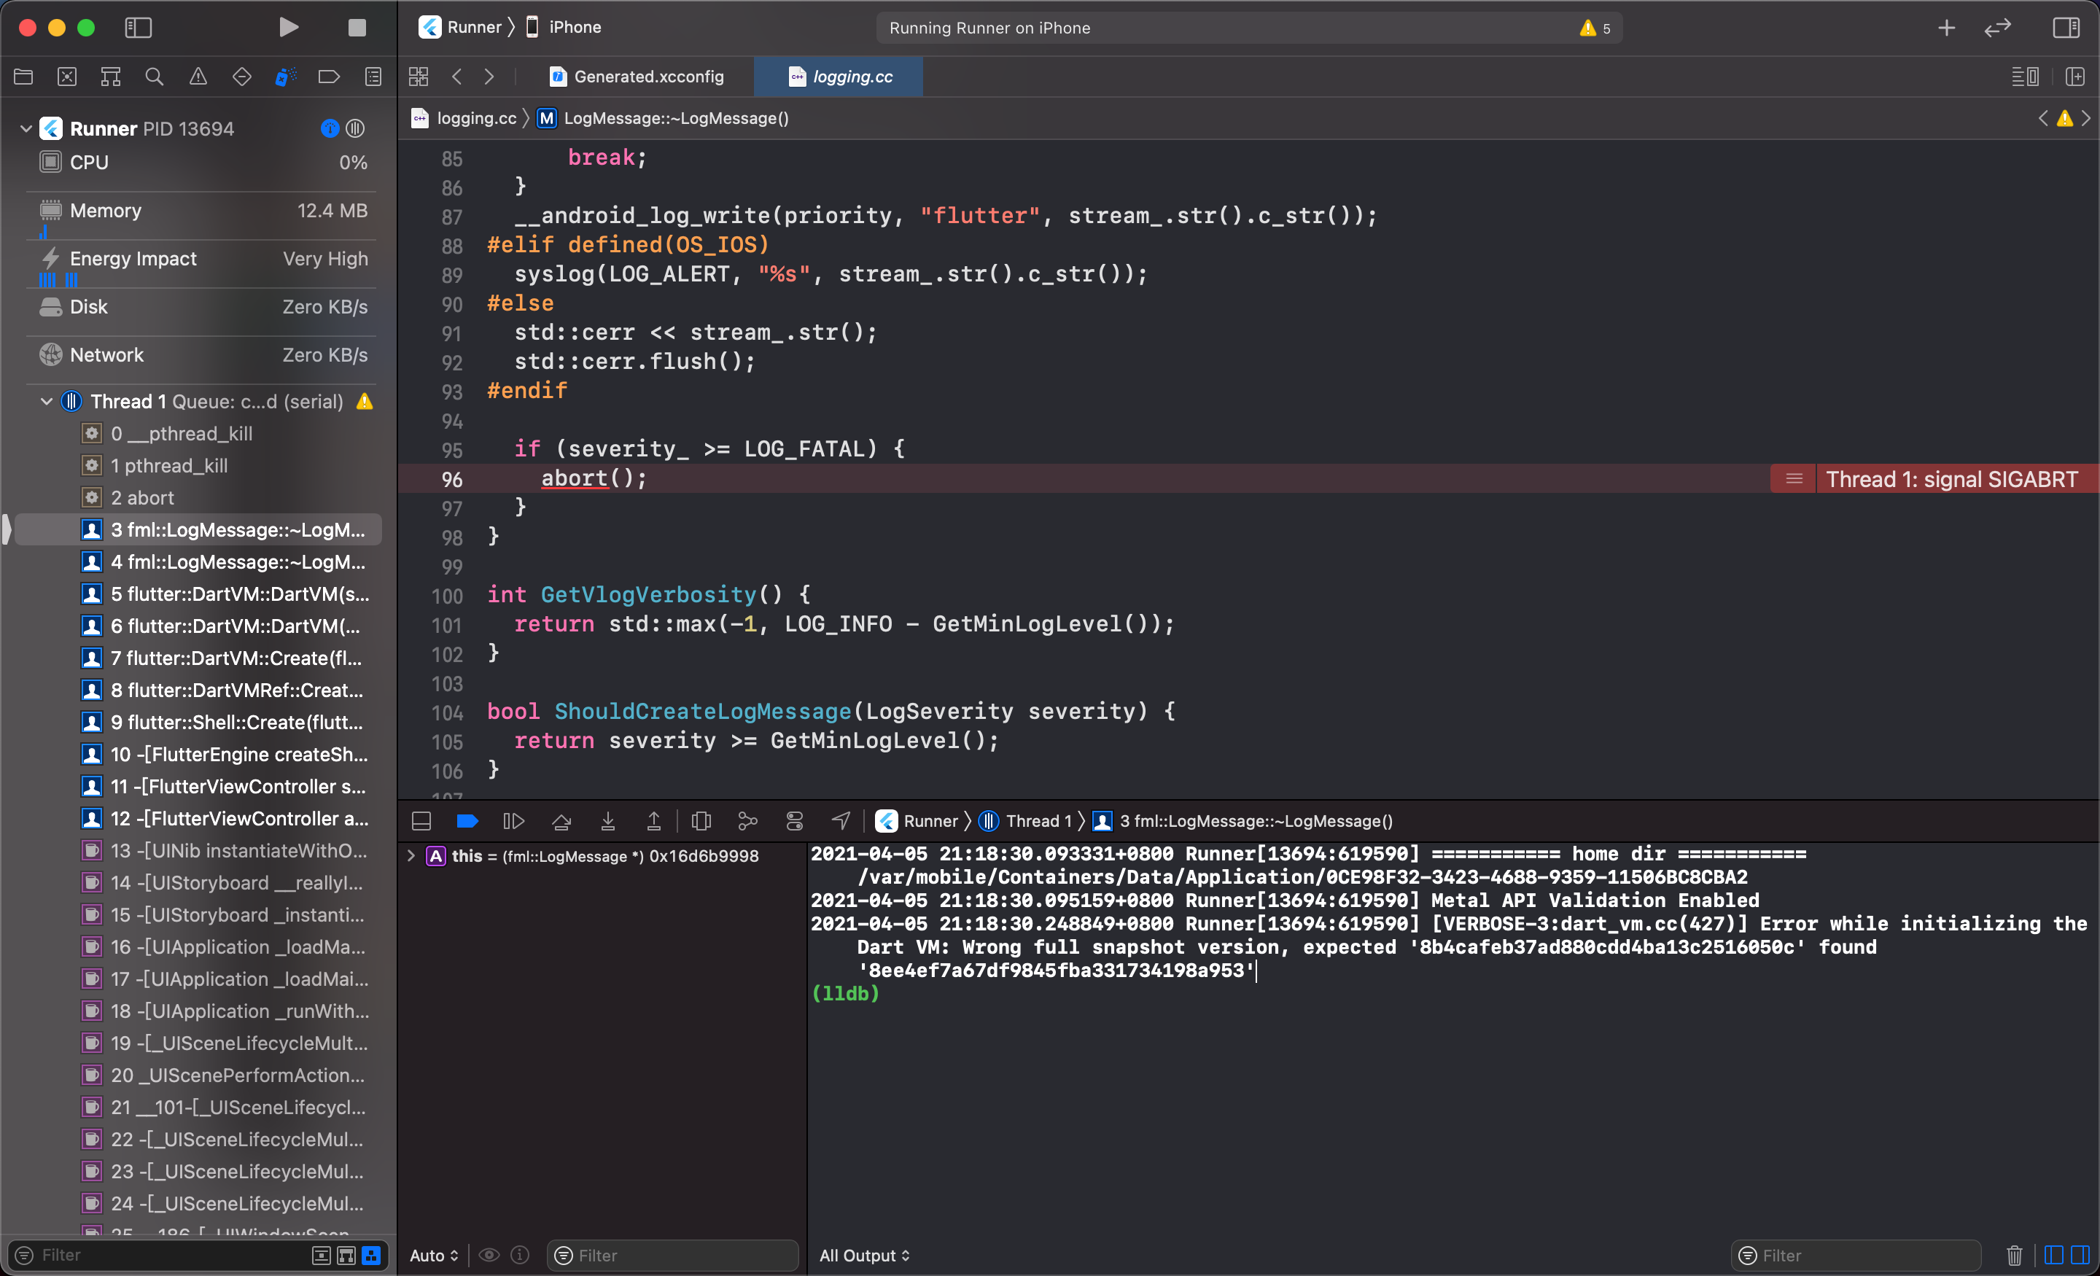This screenshot has width=2100, height=1276.
Task: Step over the current line
Action: 561,821
